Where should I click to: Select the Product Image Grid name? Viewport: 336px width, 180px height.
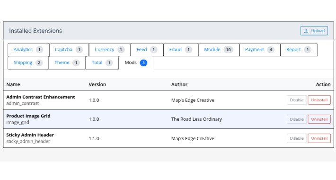pyautogui.click(x=28, y=116)
